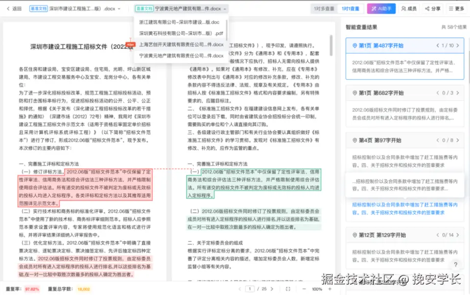Open the help question mark button
Image resolution: width=470 pixels, height=295 pixels.
[x=456, y=265]
